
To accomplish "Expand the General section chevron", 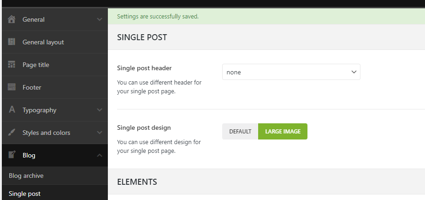I will [x=100, y=19].
